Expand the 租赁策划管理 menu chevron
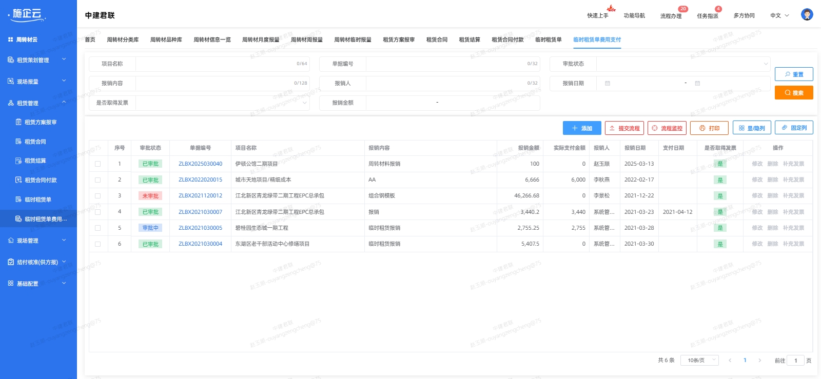This screenshot has width=821, height=379. pyautogui.click(x=64, y=59)
